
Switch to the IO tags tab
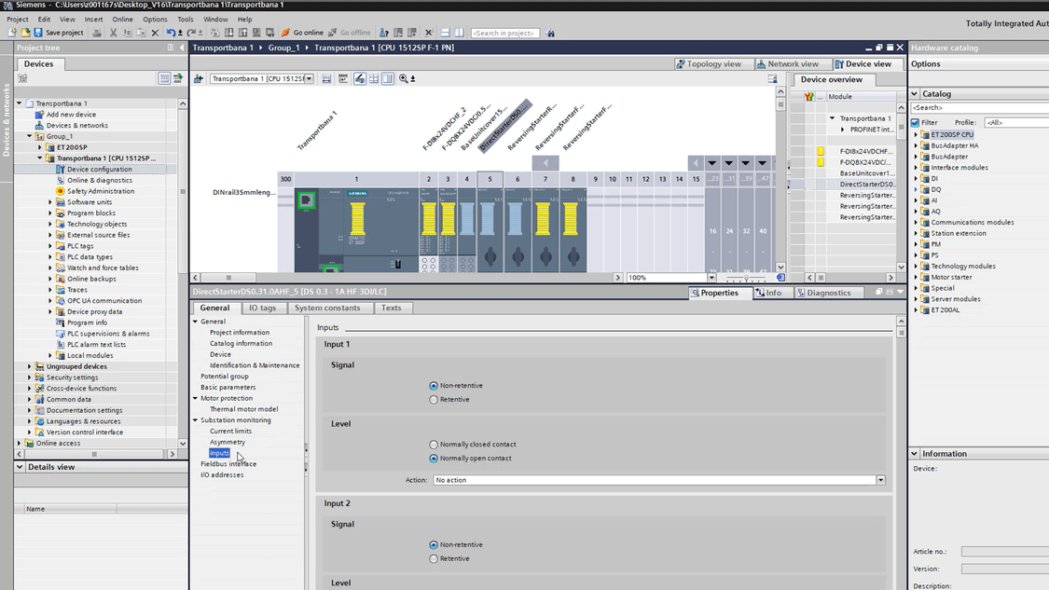[x=262, y=308]
